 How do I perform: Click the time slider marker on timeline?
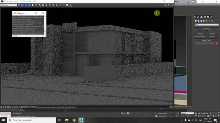coord(65,110)
